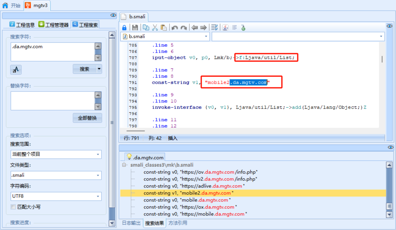Click the lock icon in editor toolbar
This screenshot has height=230, width=396.
124,27
